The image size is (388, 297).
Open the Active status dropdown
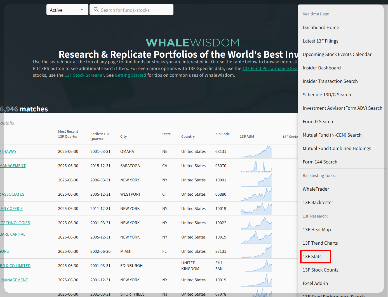coord(67,10)
